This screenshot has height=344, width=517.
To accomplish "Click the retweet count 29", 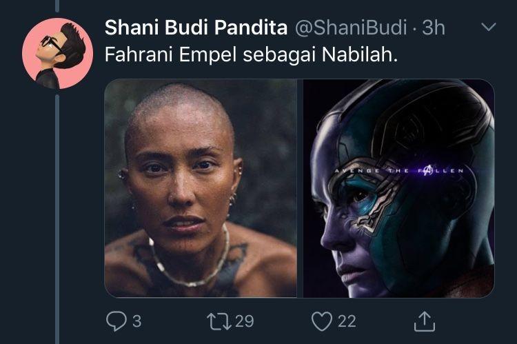I will tap(244, 321).
